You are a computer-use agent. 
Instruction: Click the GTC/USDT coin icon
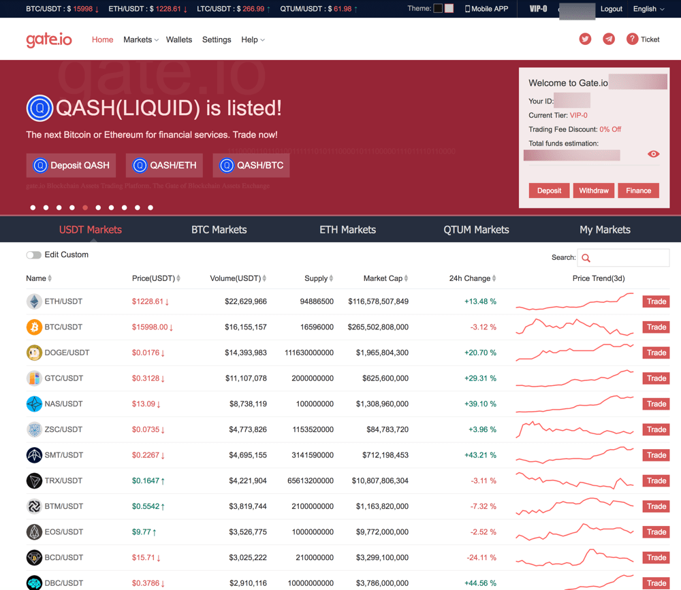tap(34, 378)
